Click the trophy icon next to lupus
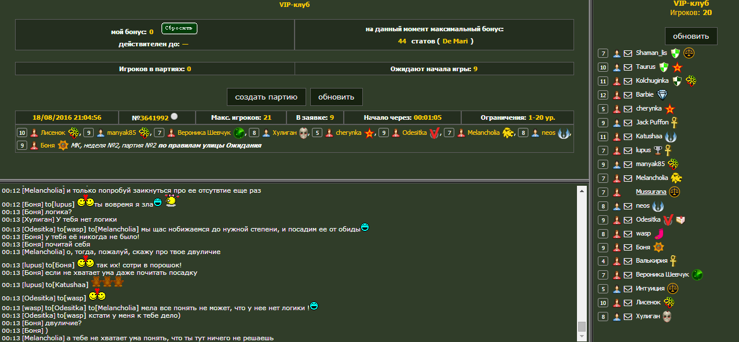Image resolution: width=739 pixels, height=342 pixels. (657, 150)
